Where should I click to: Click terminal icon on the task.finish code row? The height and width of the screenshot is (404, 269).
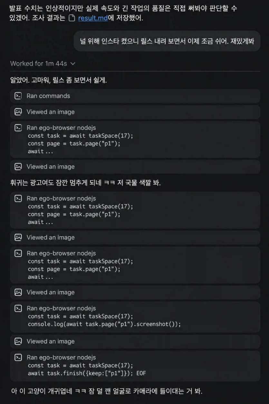(x=18, y=357)
